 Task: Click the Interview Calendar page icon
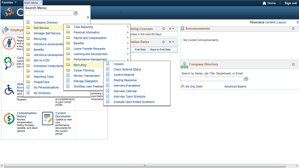pyautogui.click(x=108, y=91)
